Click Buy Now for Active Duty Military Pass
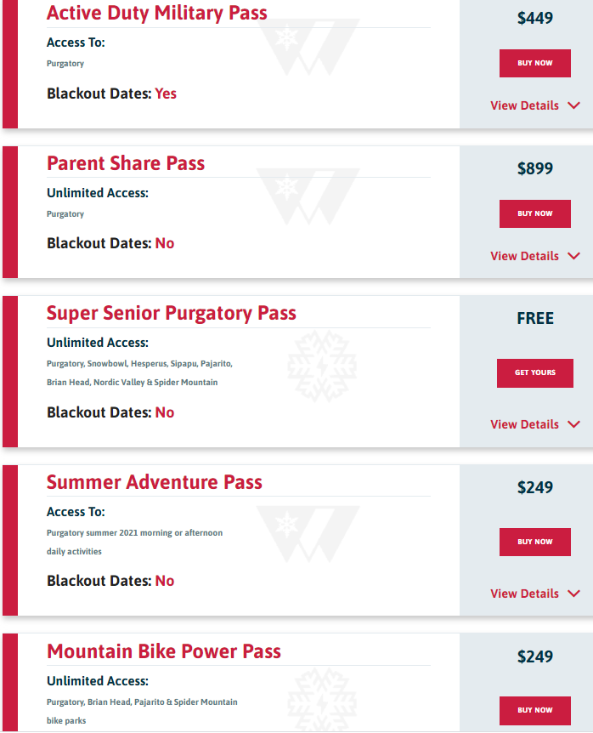The height and width of the screenshot is (733, 593). (534, 64)
